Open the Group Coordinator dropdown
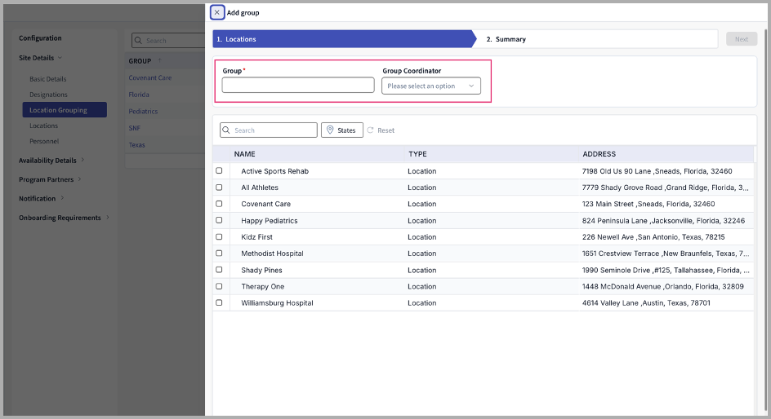Image resolution: width=771 pixels, height=419 pixels. pyautogui.click(x=430, y=86)
